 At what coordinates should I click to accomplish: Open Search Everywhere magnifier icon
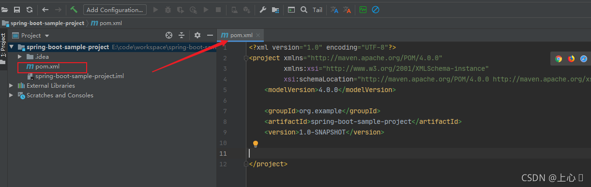coord(303,10)
